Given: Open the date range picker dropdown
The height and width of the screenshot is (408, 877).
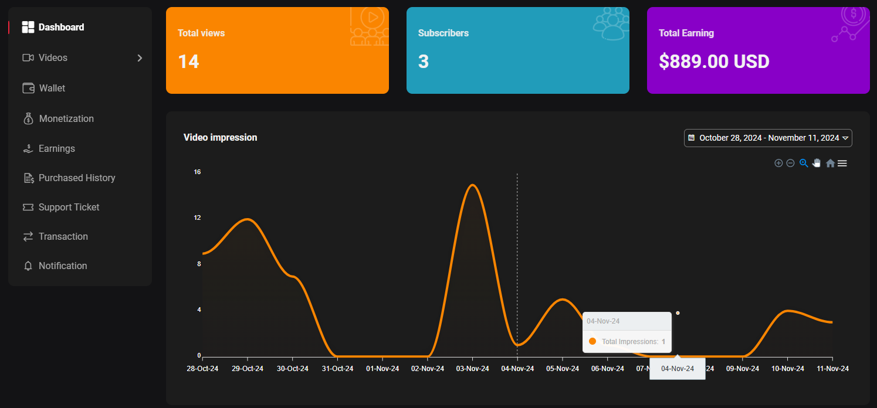Looking at the screenshot, I should pyautogui.click(x=768, y=138).
